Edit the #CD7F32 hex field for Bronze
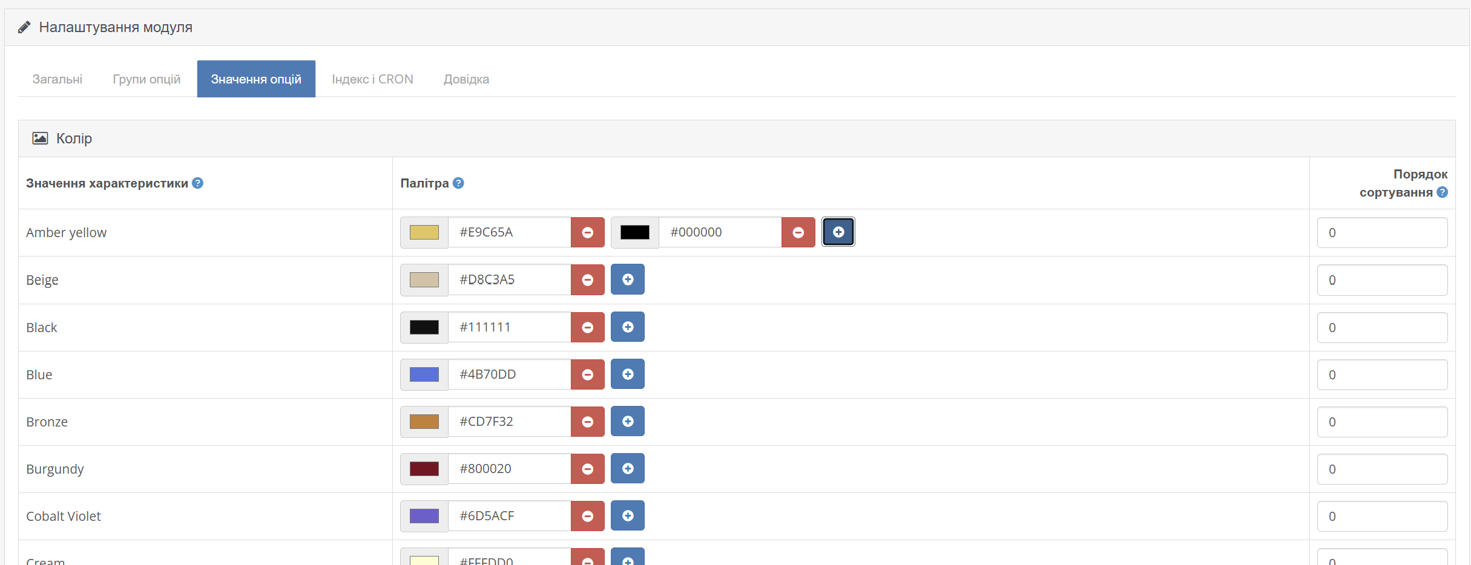The height and width of the screenshot is (565, 1471). click(509, 422)
